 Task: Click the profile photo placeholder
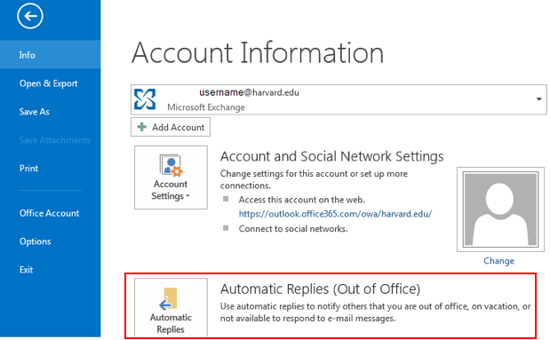(x=500, y=210)
